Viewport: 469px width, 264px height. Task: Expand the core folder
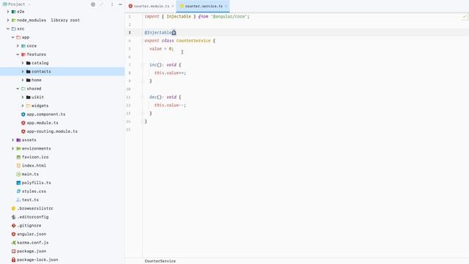18,45
